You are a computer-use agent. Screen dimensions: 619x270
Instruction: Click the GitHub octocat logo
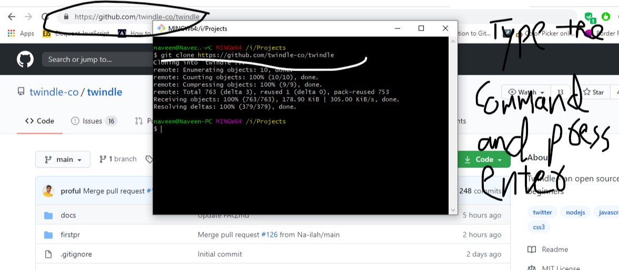click(25, 59)
